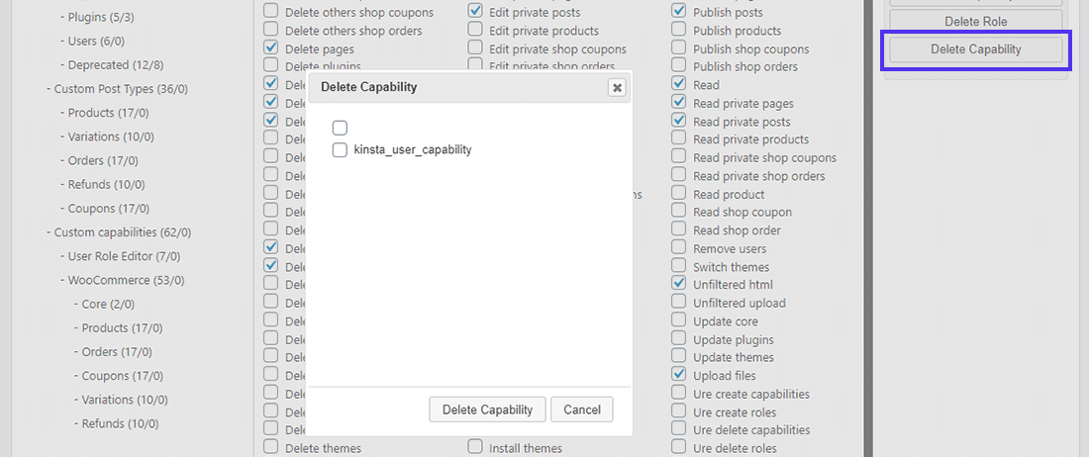Image resolution: width=1089 pixels, height=457 pixels.
Task: Toggle the Unfiltered html checkbox
Action: 678,285
